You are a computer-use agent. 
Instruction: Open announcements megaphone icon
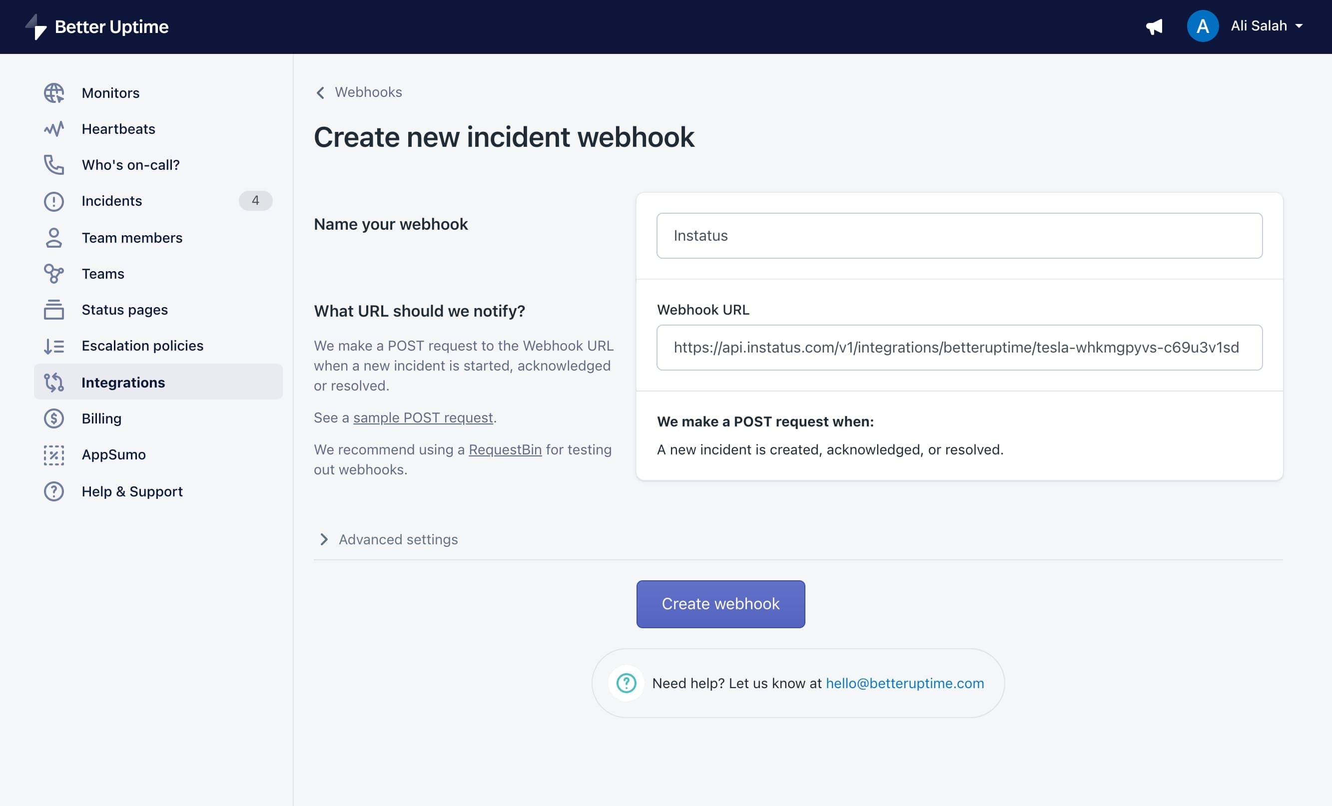(1154, 26)
